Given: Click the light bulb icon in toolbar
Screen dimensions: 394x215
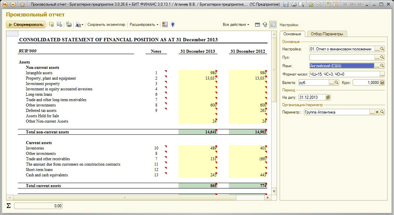Looking at the screenshot, I should [x=173, y=24].
